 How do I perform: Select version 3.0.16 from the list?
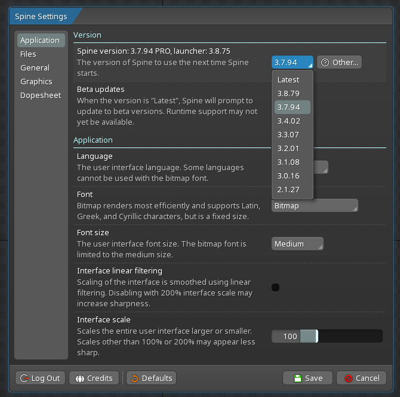click(293, 176)
